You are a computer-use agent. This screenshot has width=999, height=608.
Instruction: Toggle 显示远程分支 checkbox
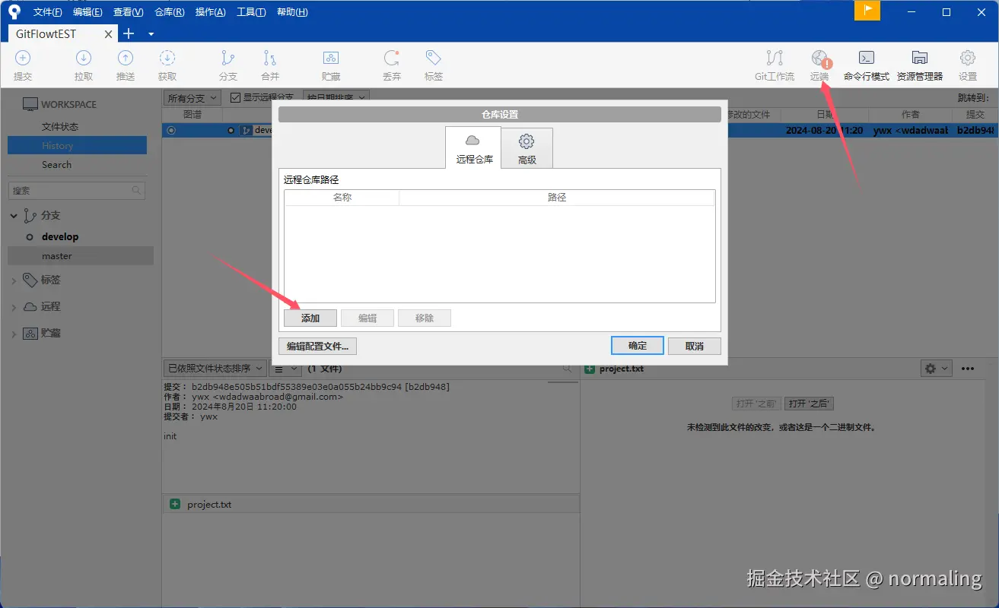(235, 97)
